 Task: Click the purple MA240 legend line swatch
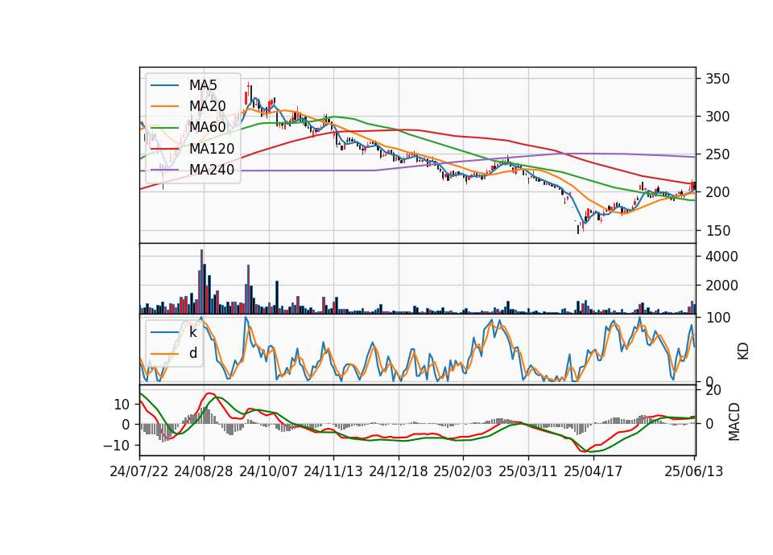164,170
